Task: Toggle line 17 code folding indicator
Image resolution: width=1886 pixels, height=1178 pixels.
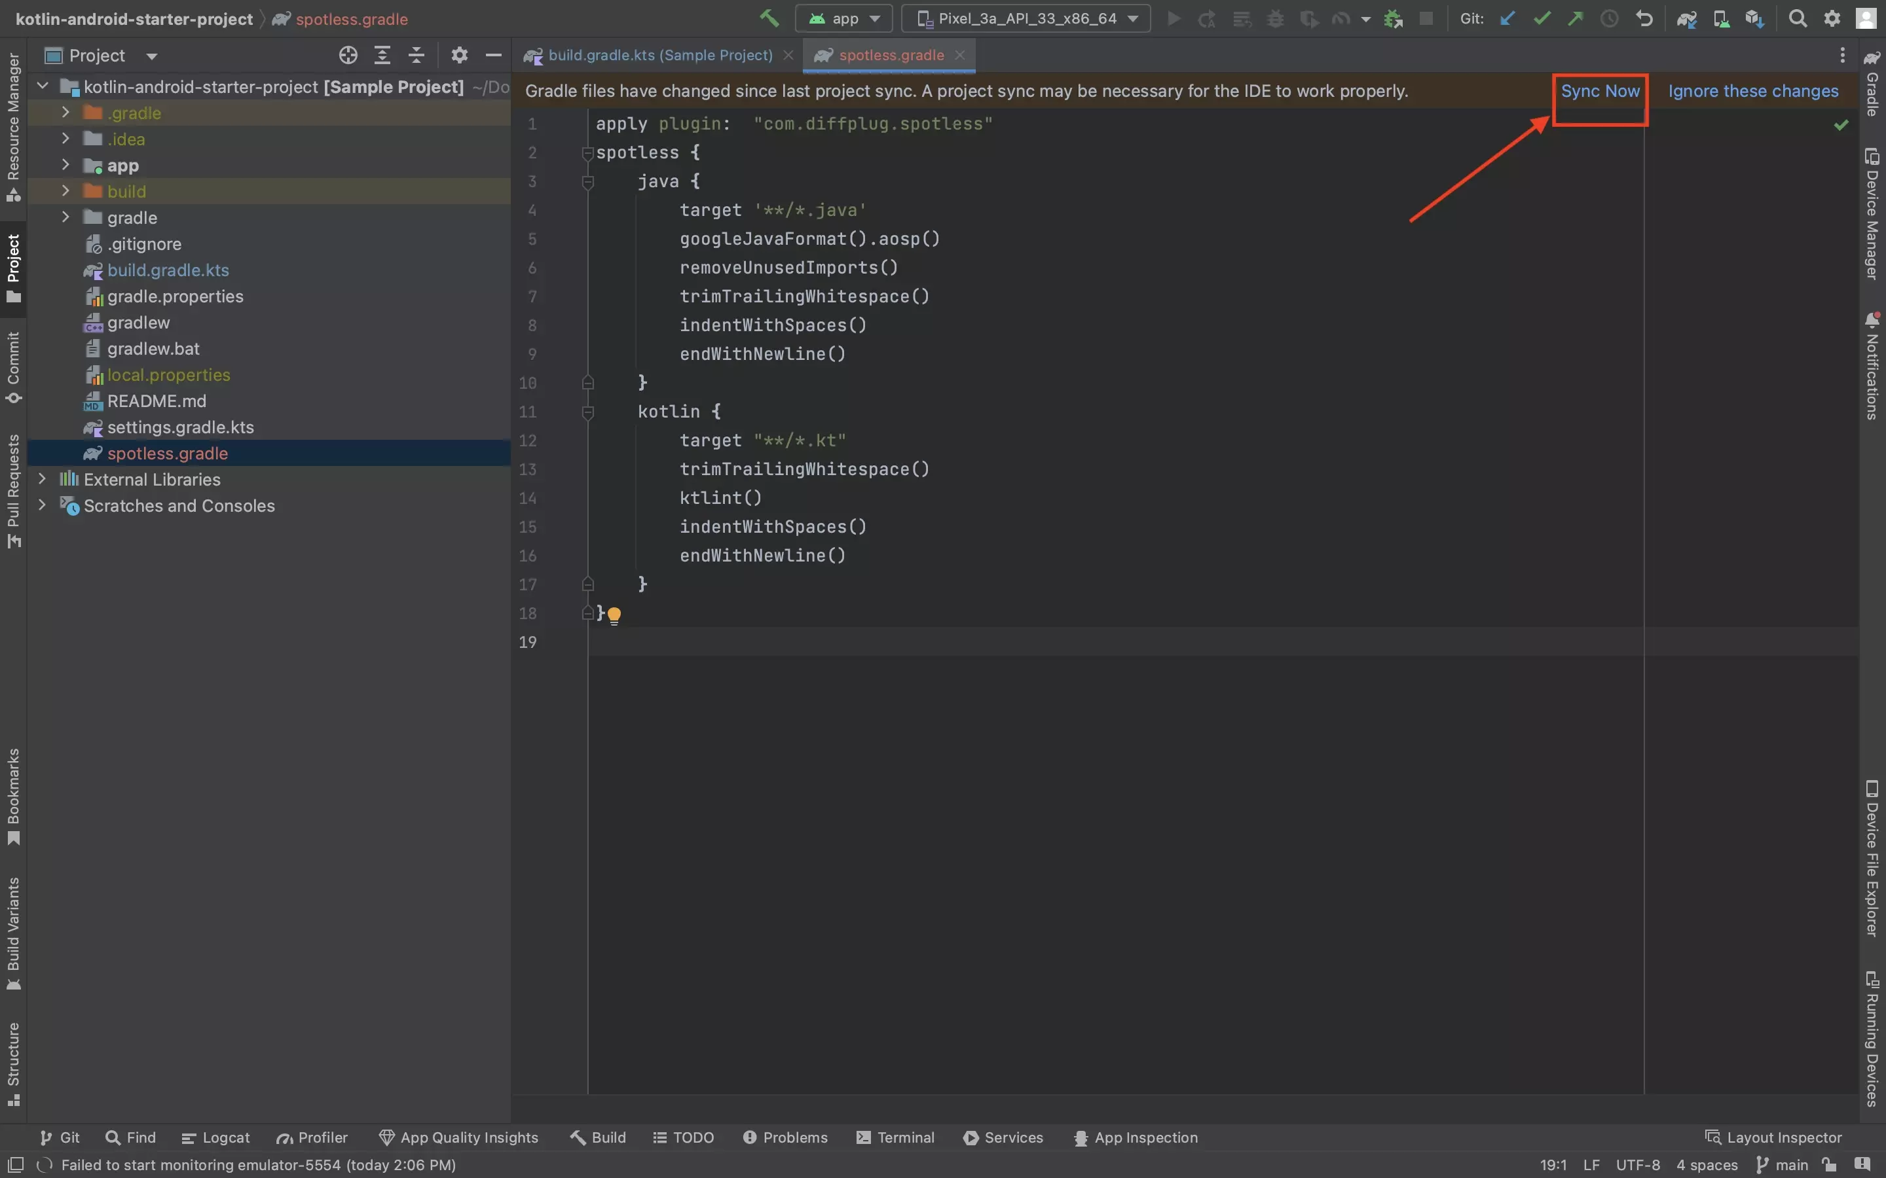Action: (587, 584)
